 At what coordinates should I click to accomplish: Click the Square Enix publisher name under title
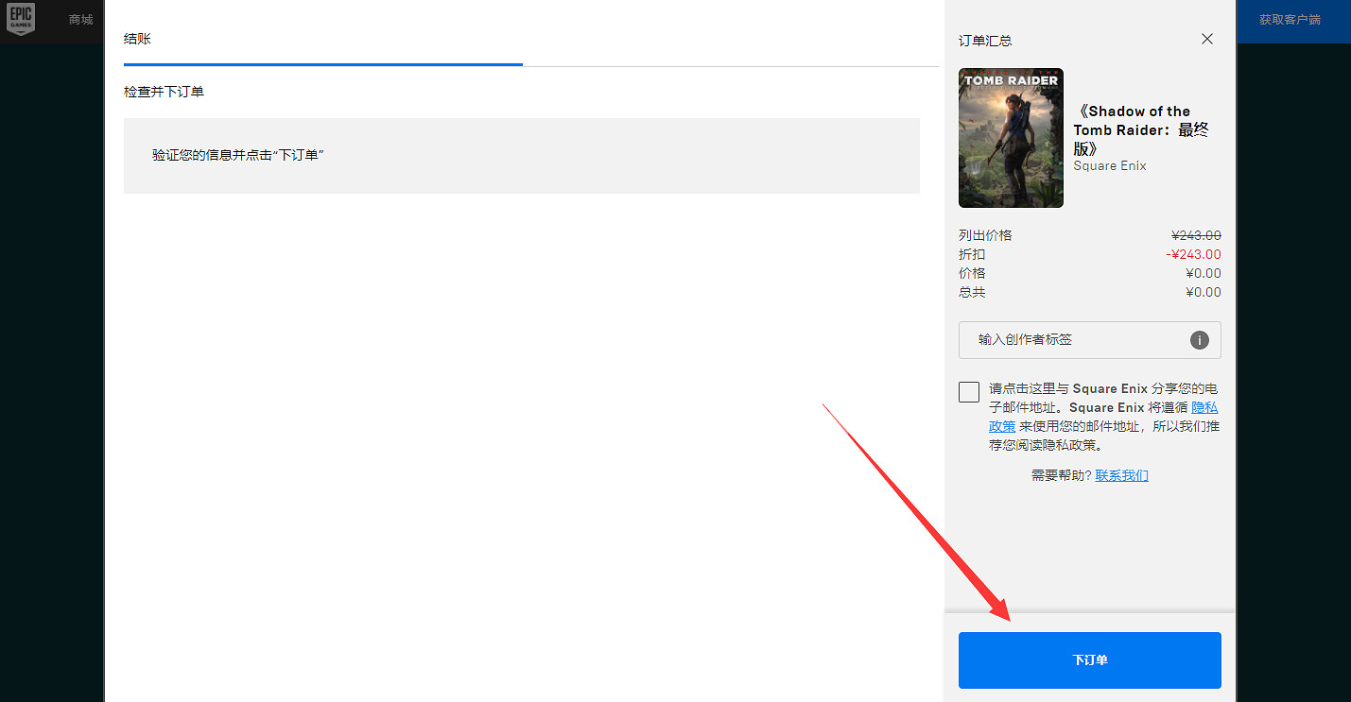pos(1109,166)
